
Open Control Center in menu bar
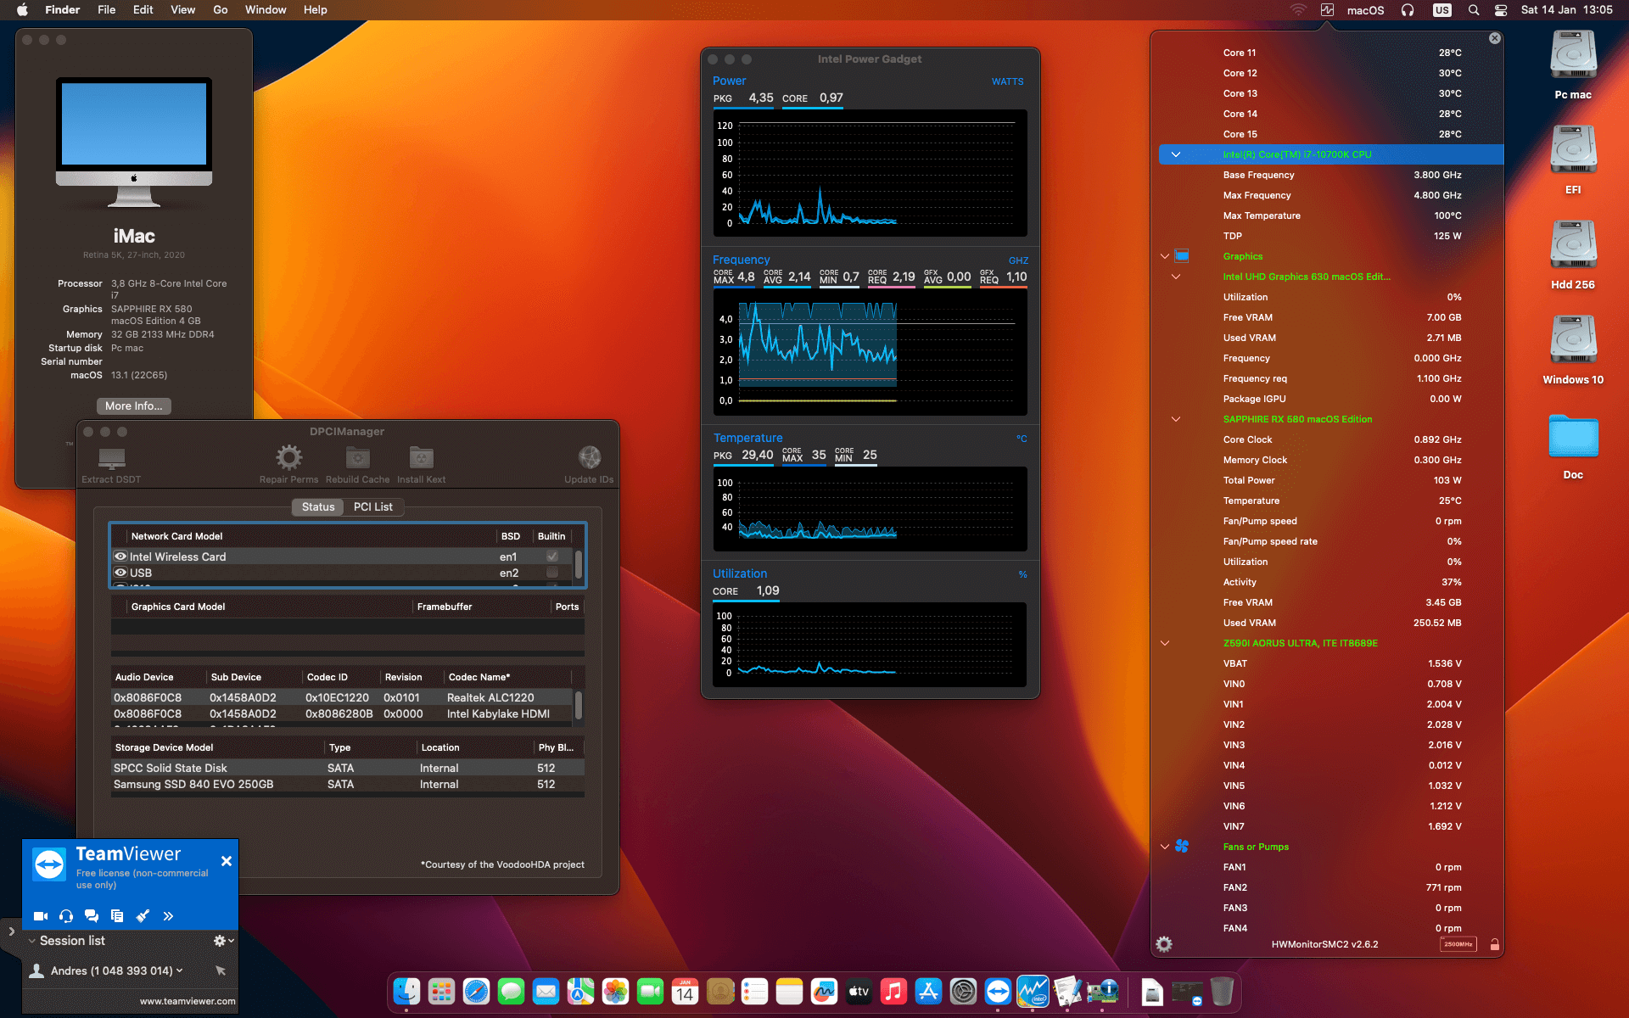pyautogui.click(x=1501, y=10)
